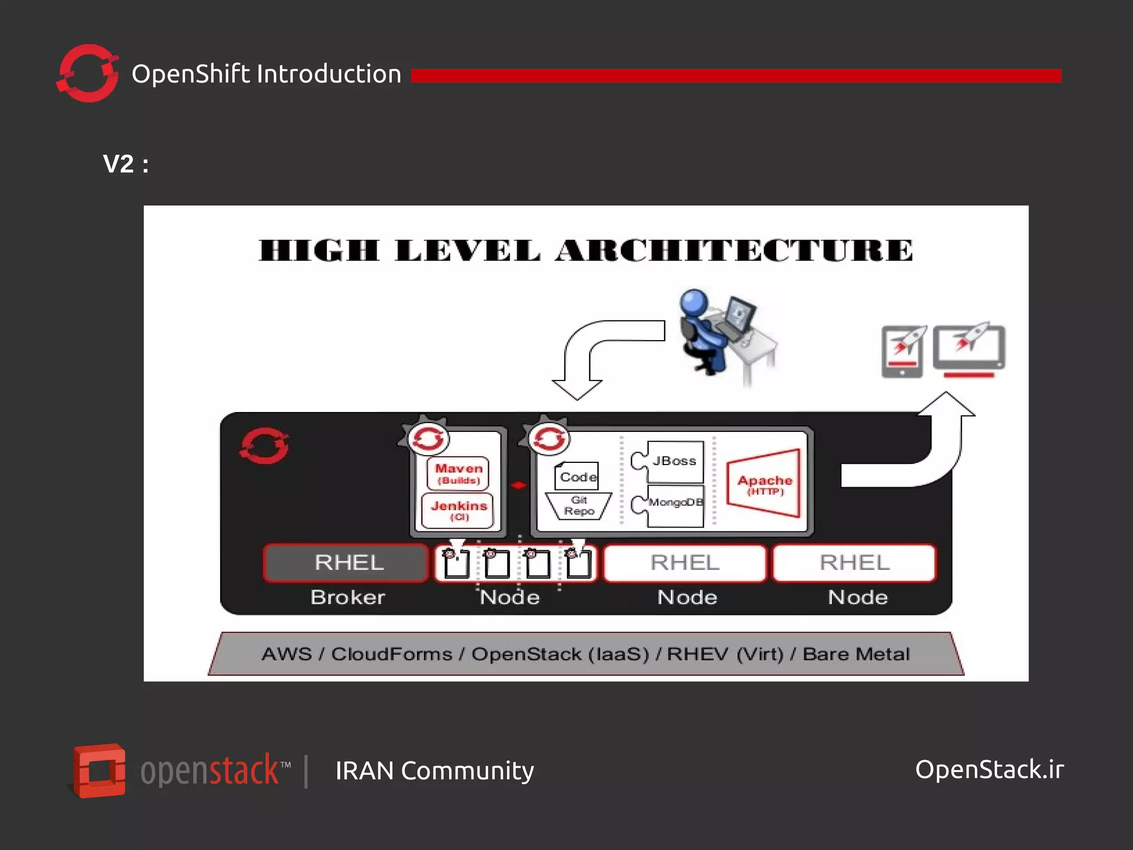This screenshot has height=850, width=1133.
Task: Click the Apache (HTTP) red shape
Action: tap(764, 483)
